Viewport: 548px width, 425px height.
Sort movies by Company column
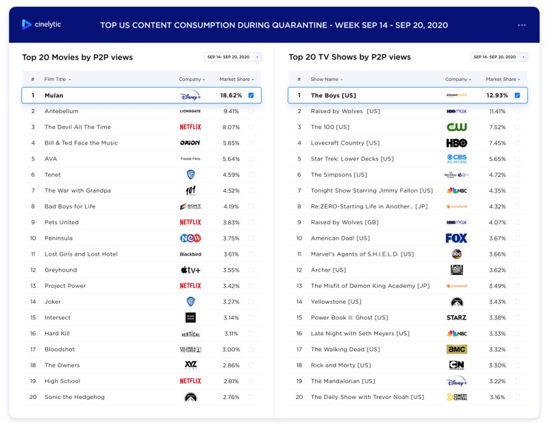click(x=192, y=80)
